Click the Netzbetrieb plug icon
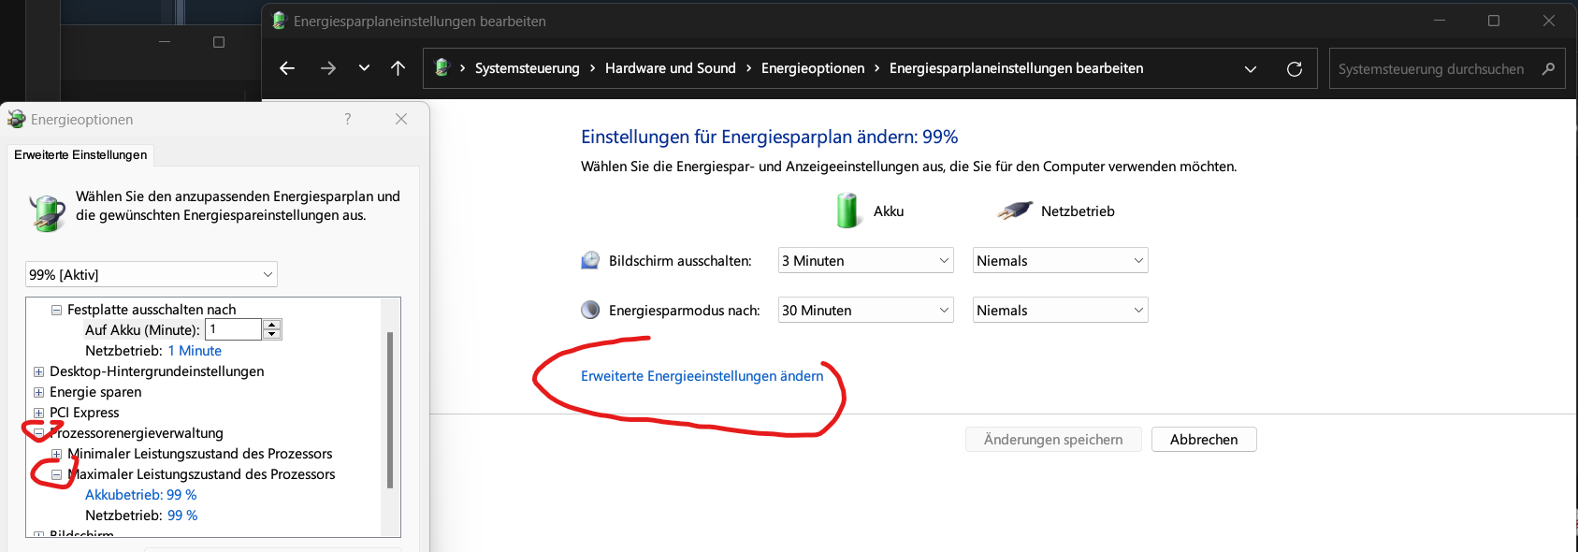This screenshot has height=552, width=1578. (1015, 211)
